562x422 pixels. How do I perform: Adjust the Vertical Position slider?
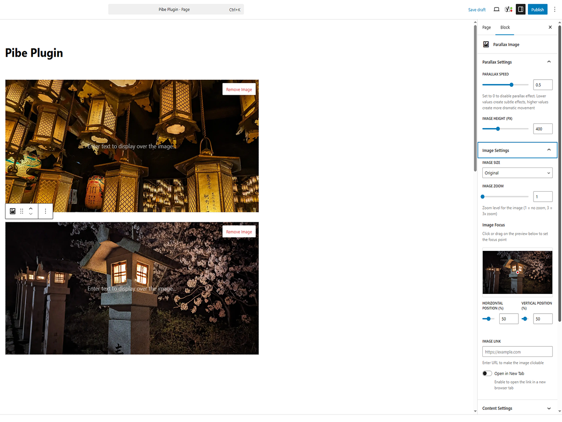525,319
